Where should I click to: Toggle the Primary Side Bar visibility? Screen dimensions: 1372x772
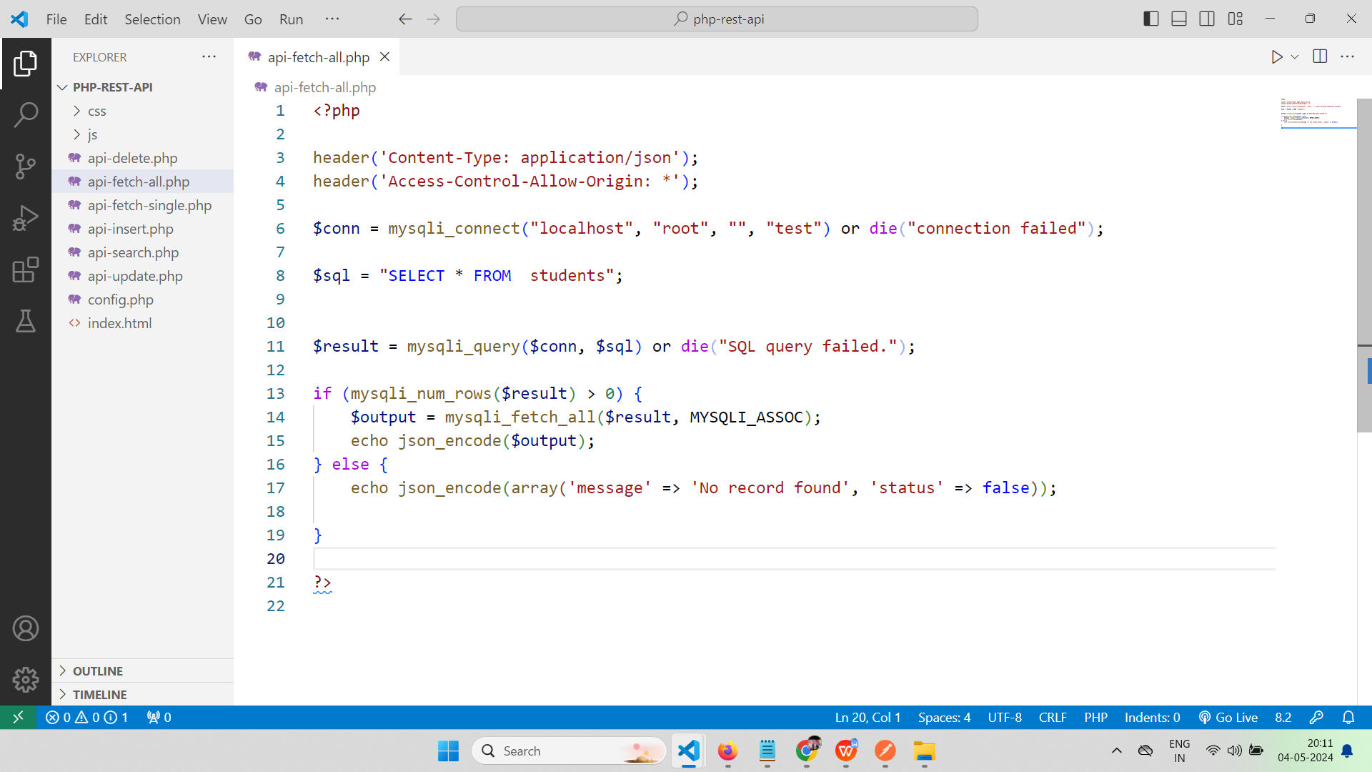[1151, 19]
